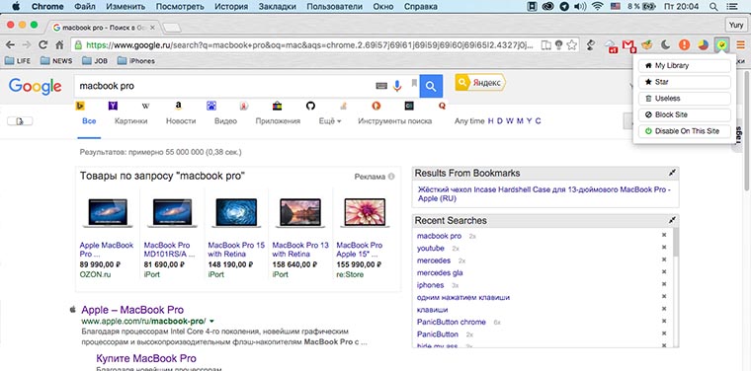
Task: Open the JOB bookmarks folder
Action: click(94, 61)
